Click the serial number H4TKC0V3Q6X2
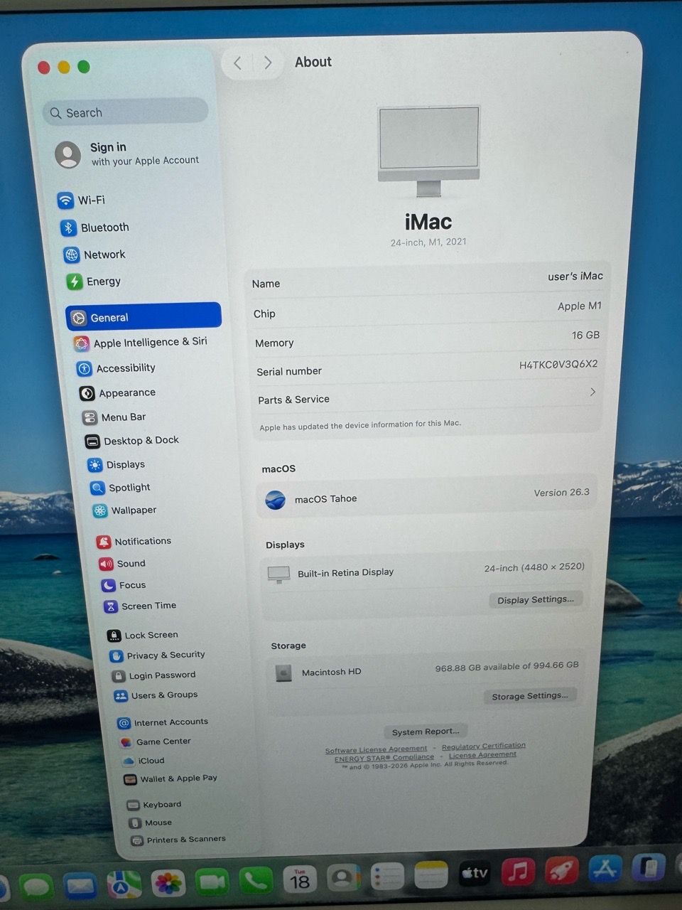This screenshot has width=682, height=910. click(558, 364)
